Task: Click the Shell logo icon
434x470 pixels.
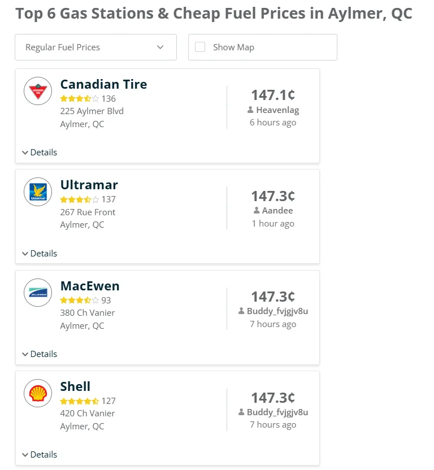Action: click(38, 393)
